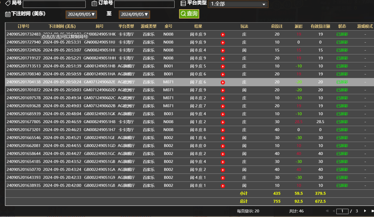The height and width of the screenshot is (217, 374).
Task: Click the page number input box
Action: pyautogui.click(x=342, y=211)
